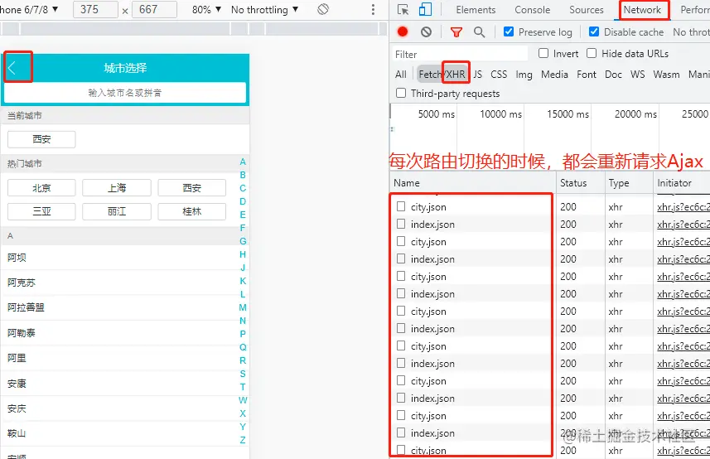Image resolution: width=710 pixels, height=459 pixels.
Task: Switch to the Elements tab
Action: pos(476,9)
